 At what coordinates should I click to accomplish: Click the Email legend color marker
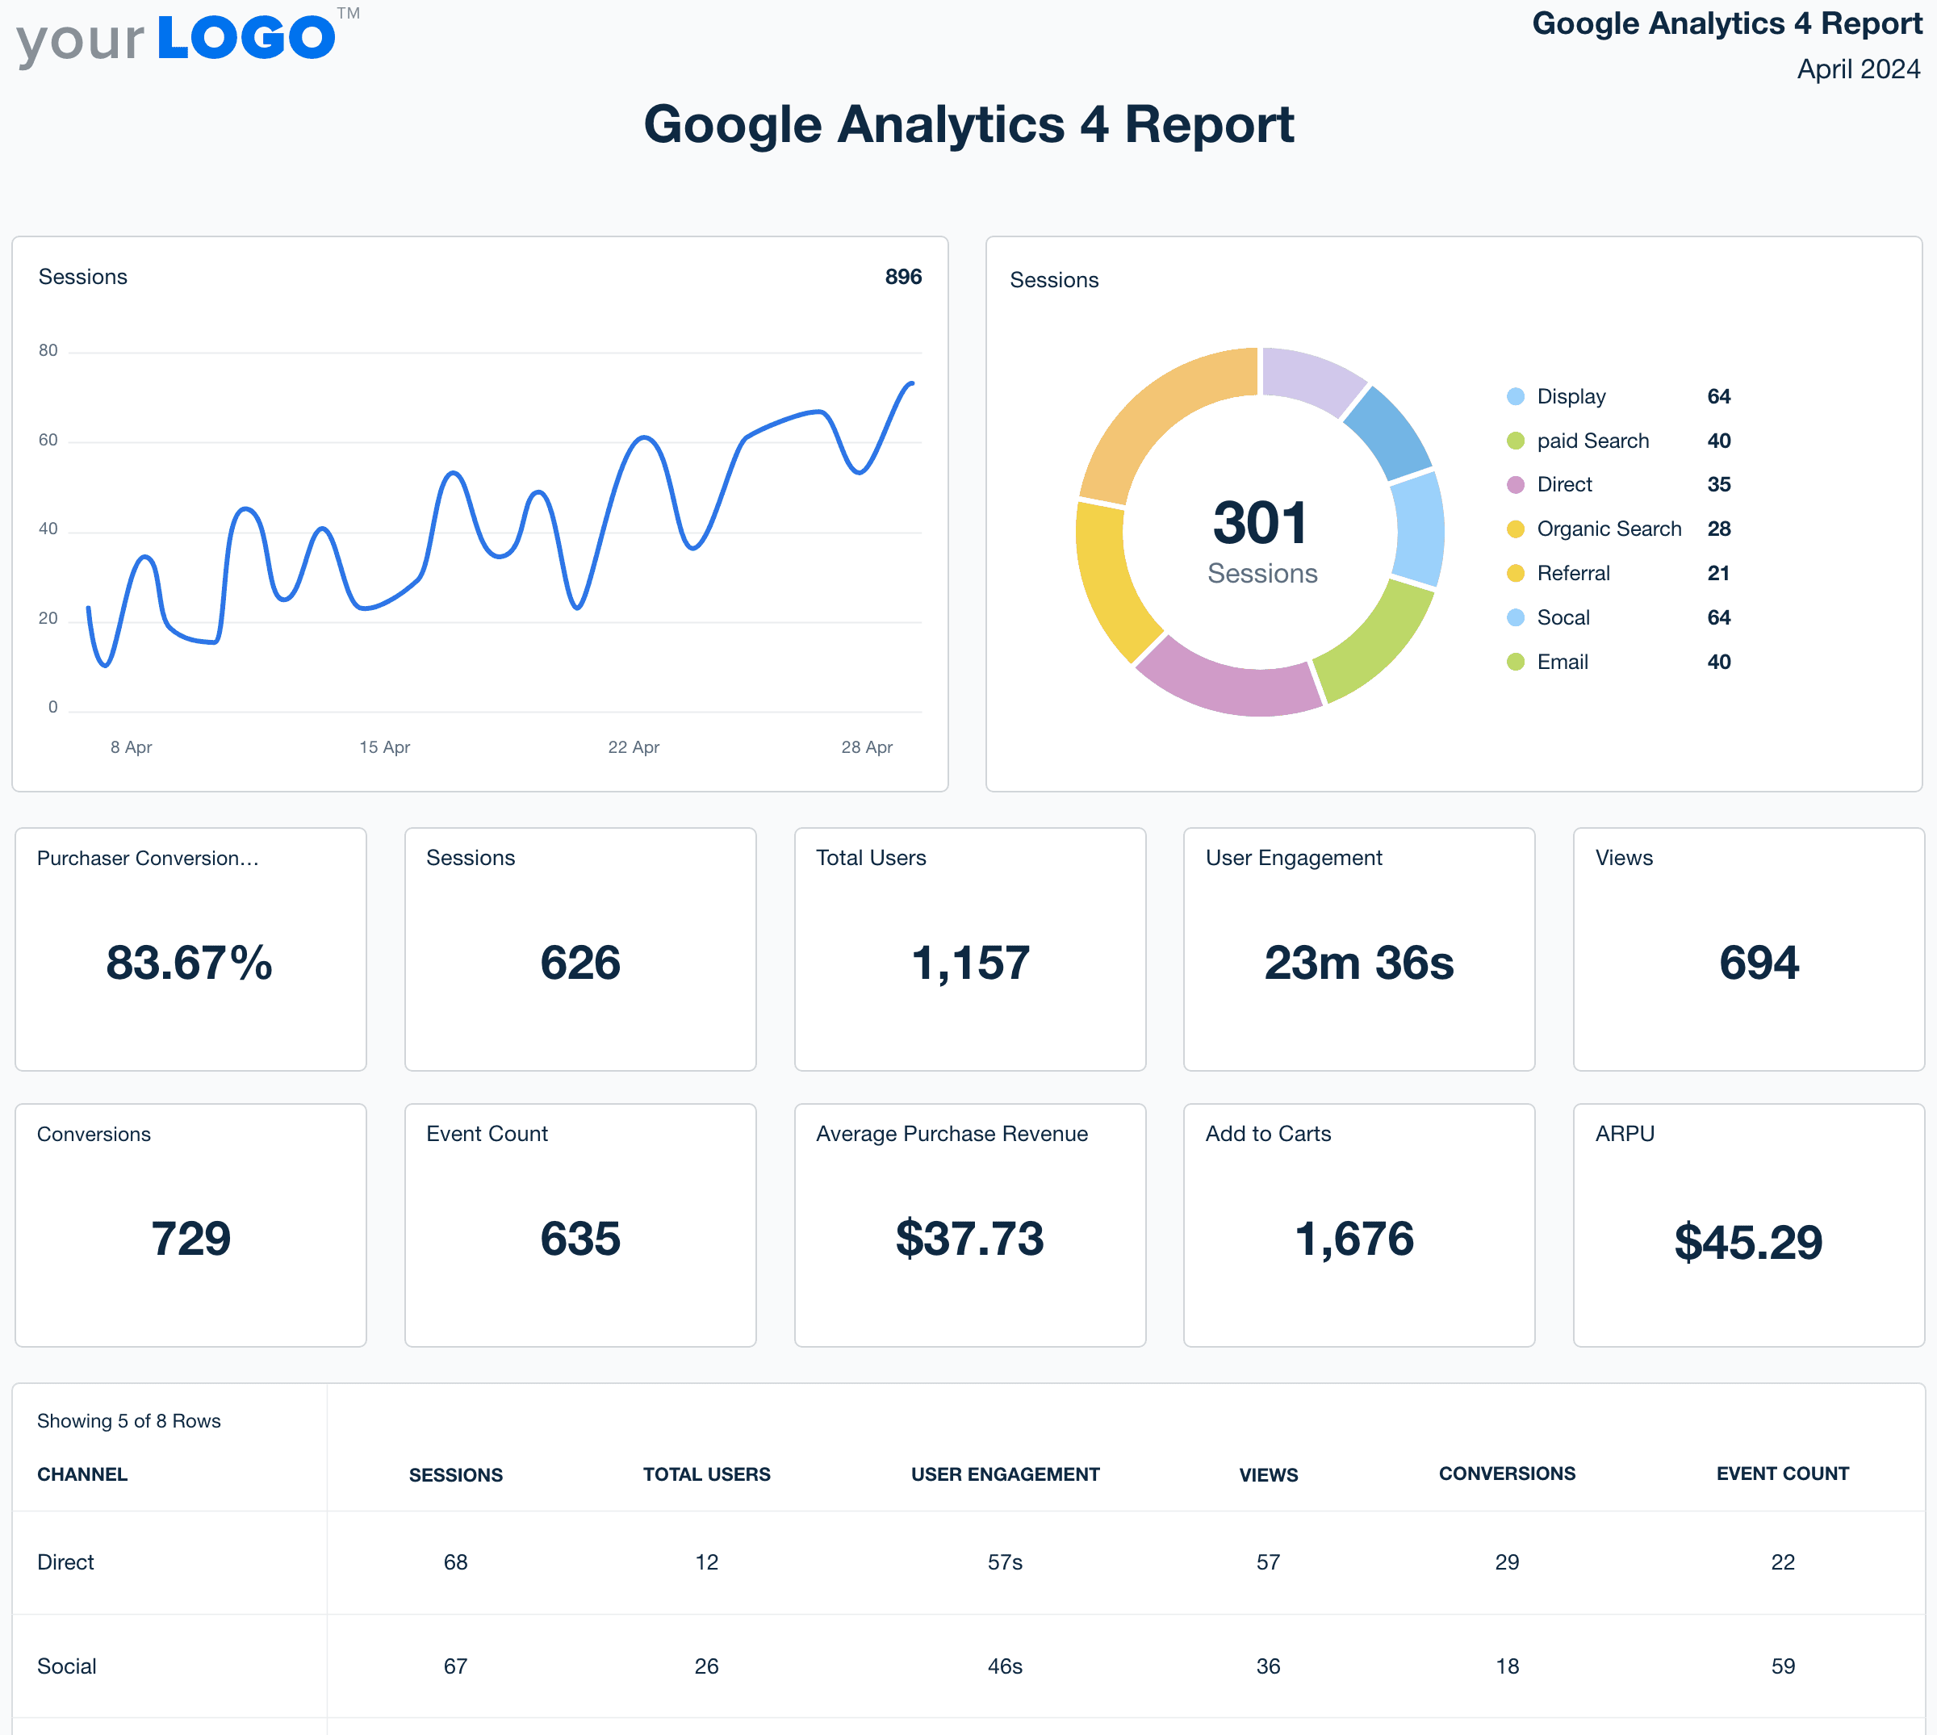[1515, 662]
